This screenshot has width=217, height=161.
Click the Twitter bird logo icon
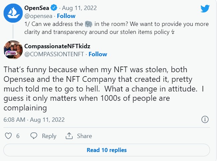205,9
